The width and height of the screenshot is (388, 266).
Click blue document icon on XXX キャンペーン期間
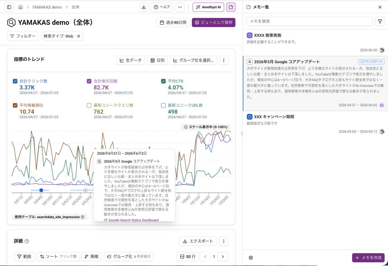pyautogui.click(x=249, y=117)
